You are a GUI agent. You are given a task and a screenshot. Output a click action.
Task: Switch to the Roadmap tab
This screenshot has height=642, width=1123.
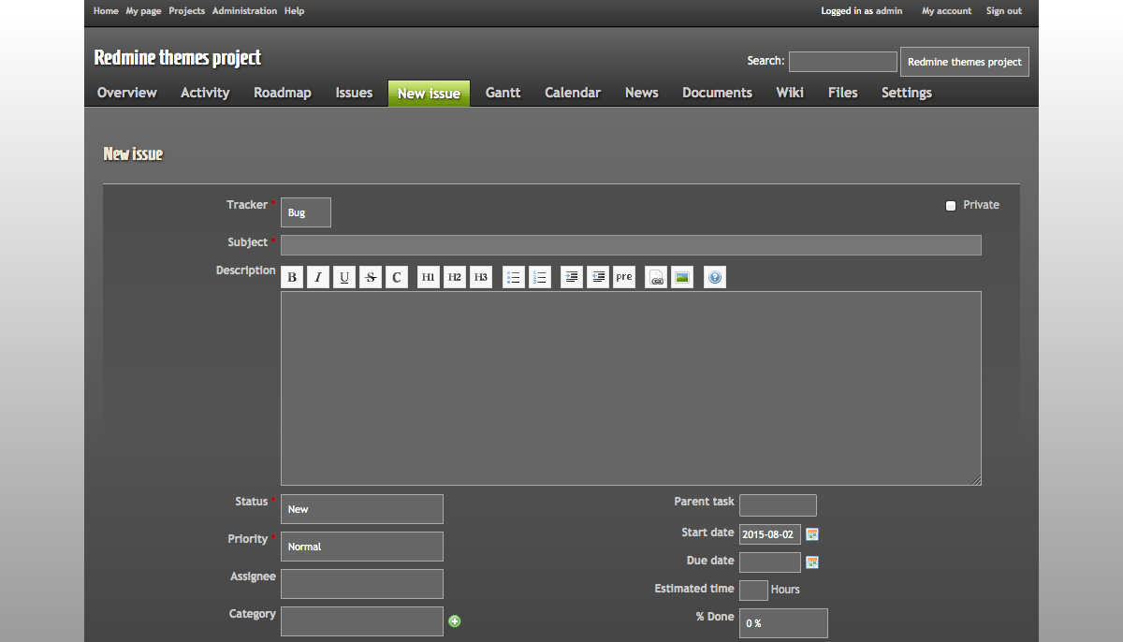tap(283, 93)
